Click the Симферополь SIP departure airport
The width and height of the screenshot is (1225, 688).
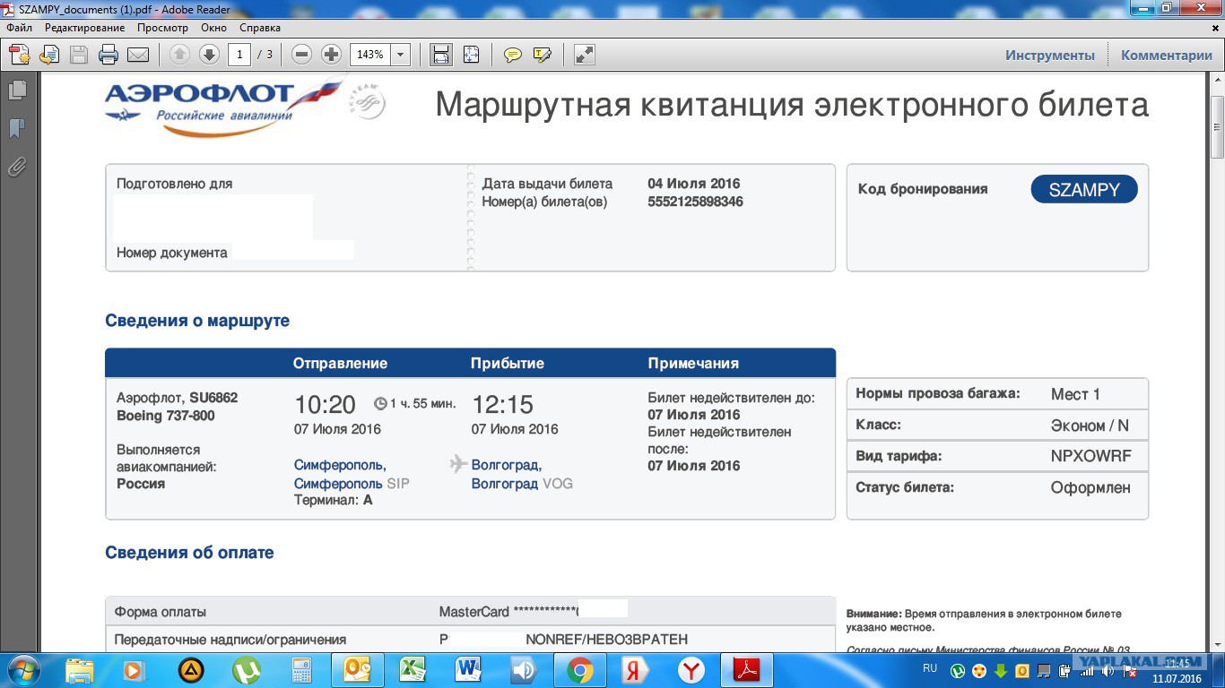click(x=352, y=484)
